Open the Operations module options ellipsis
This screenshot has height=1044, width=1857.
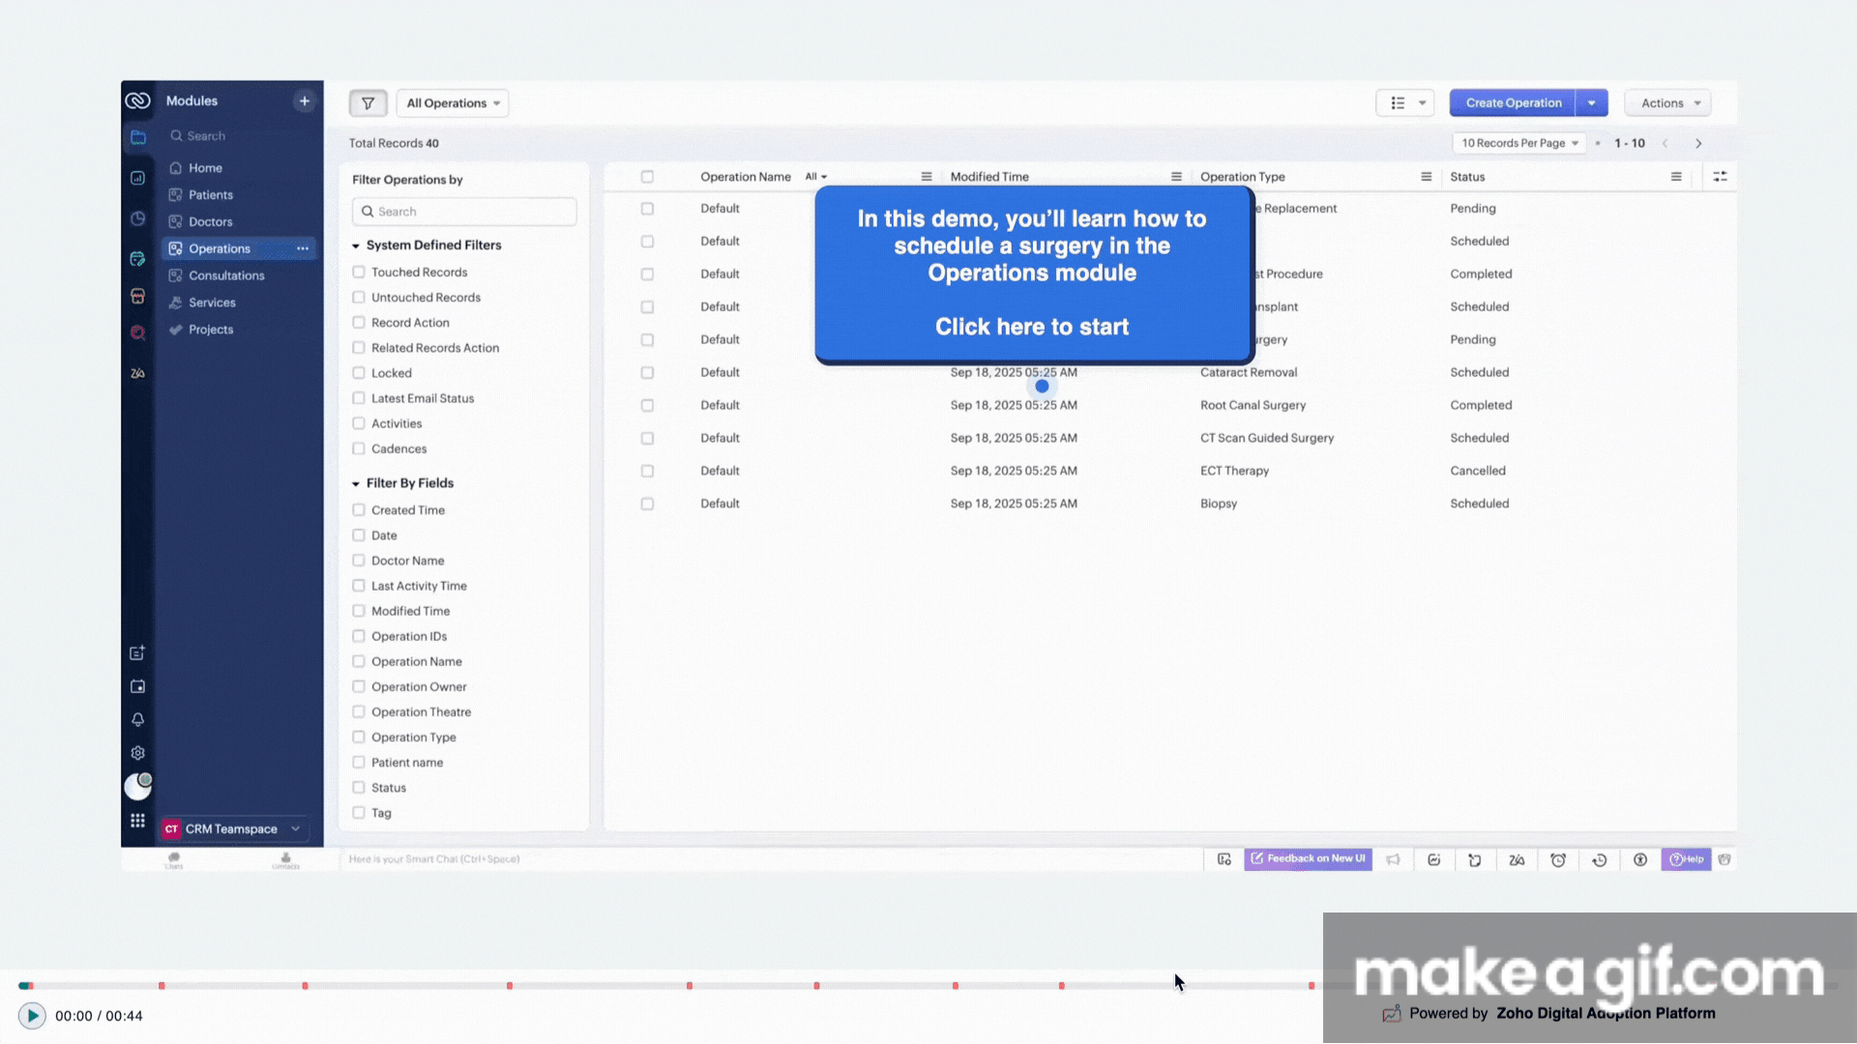click(303, 248)
